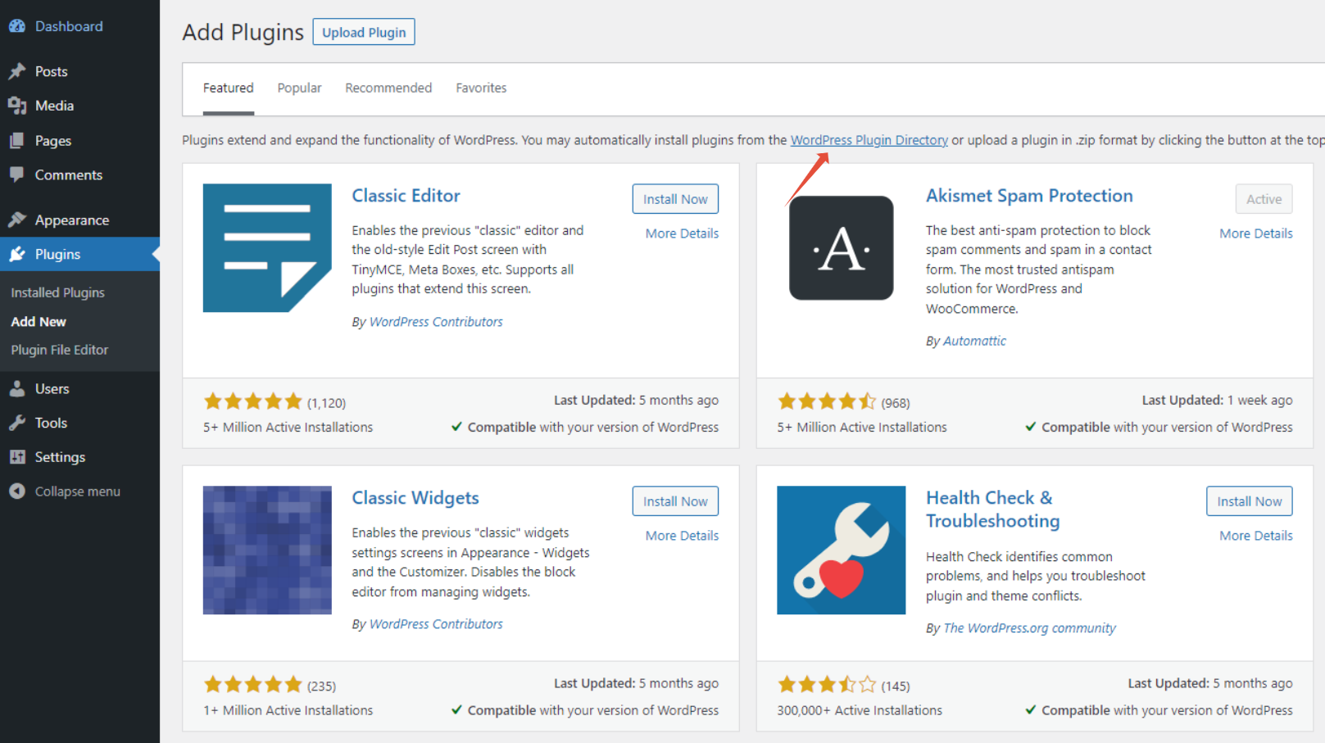Click the Collapse menu arrow icon

pos(17,492)
